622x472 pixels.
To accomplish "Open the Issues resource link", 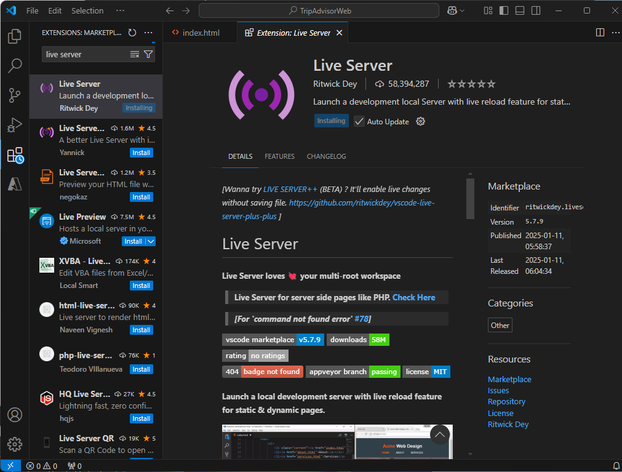I will coord(498,391).
